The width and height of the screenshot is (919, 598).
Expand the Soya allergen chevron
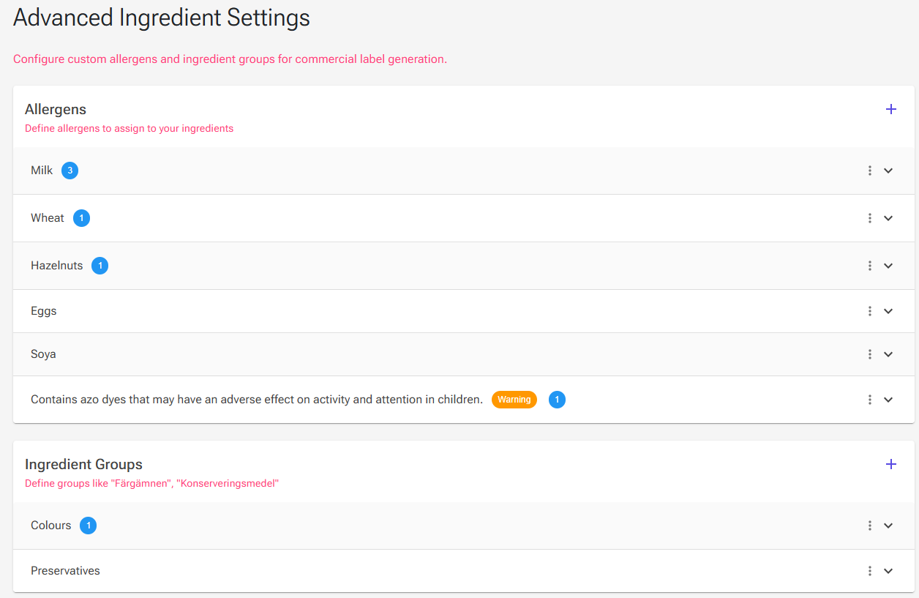point(888,354)
